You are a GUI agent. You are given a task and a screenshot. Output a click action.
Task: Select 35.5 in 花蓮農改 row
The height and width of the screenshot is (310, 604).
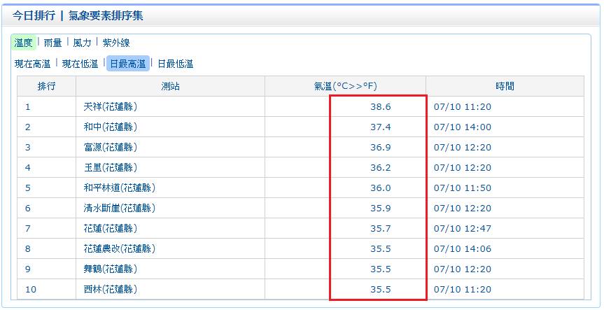point(381,249)
